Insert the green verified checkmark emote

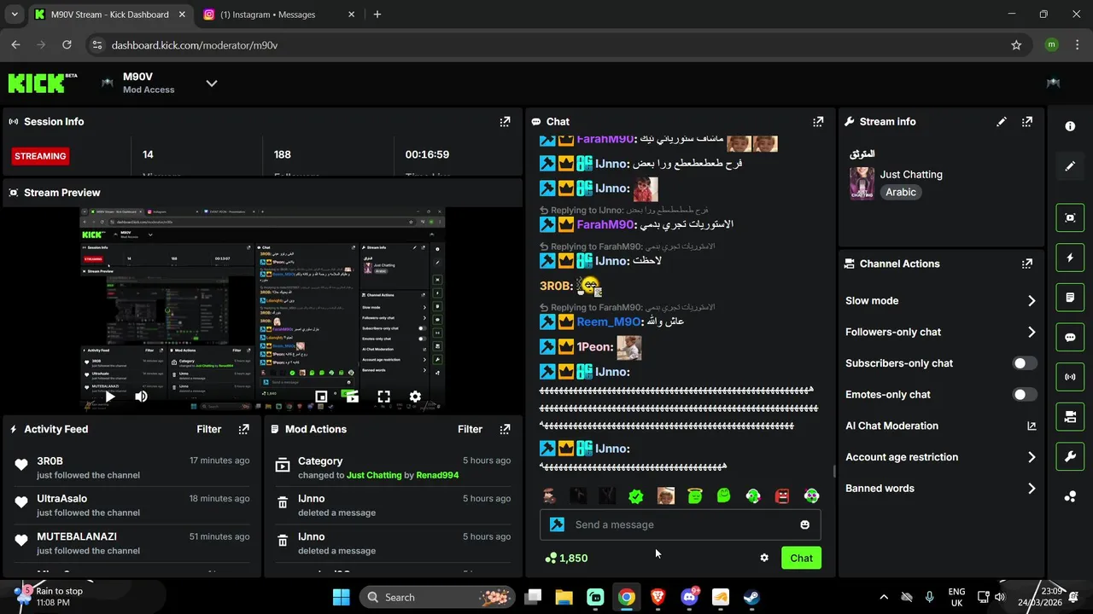[x=636, y=495]
